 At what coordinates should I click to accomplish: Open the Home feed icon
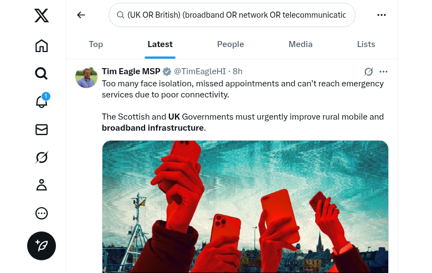click(x=42, y=45)
